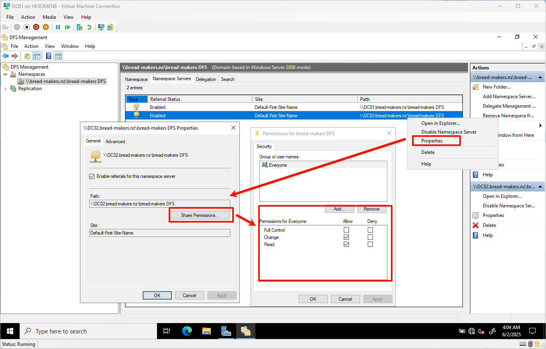The image size is (546, 349).
Task: Click the back navigation arrow in DFS Management
Action: (x=6, y=55)
